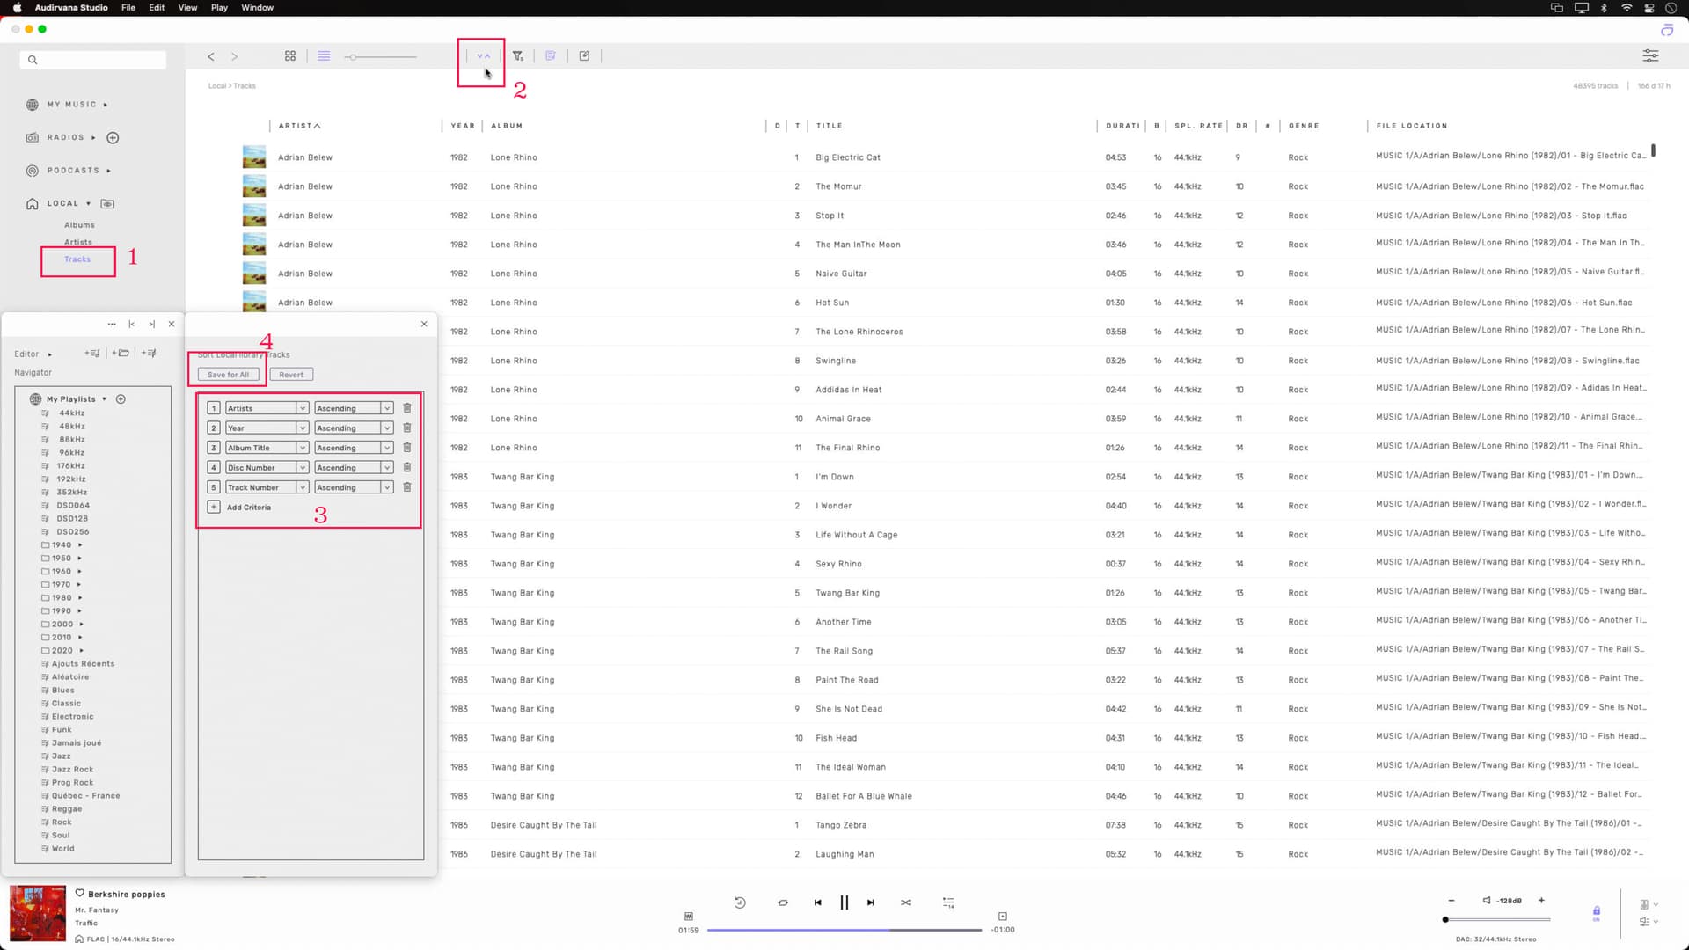Open the File menu
Viewport: 1689px width, 950px height.
(128, 7)
